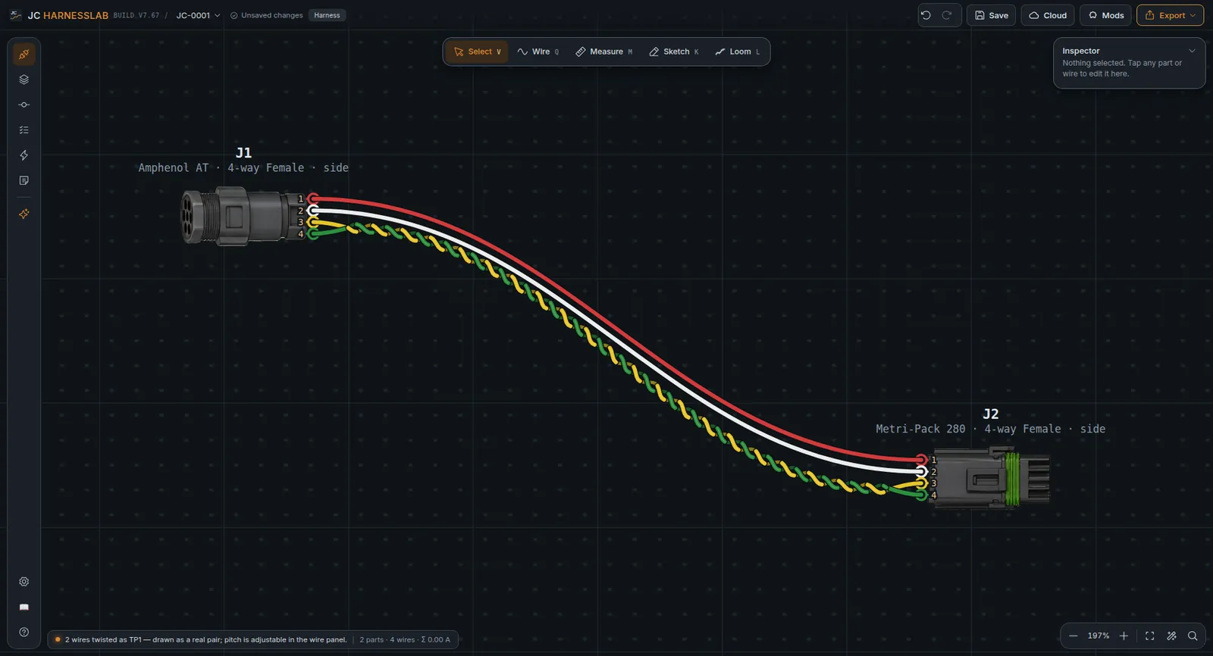Open the notes panel icon

pos(24,180)
